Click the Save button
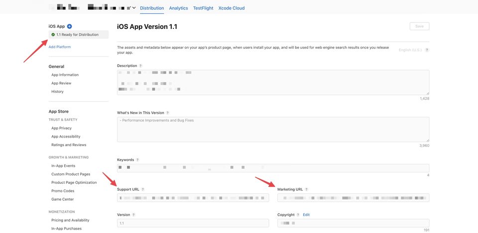Image resolution: width=478 pixels, height=233 pixels. tap(419, 26)
